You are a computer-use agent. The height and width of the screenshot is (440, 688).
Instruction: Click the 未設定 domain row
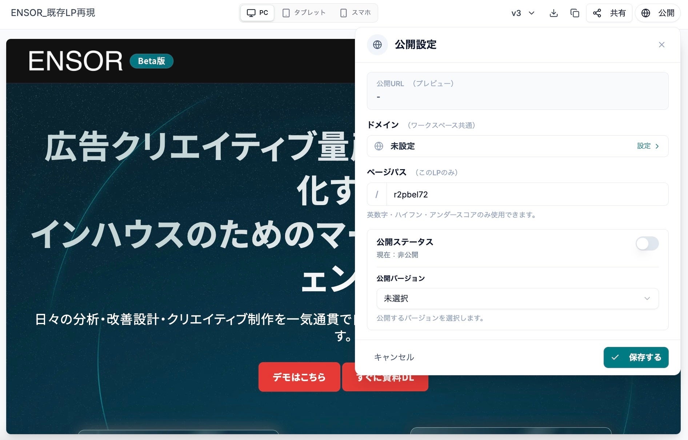(517, 146)
